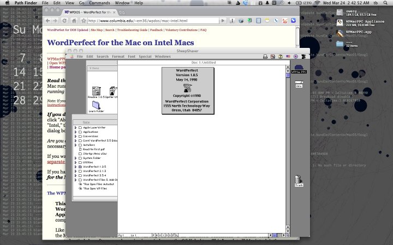Open the Apple menu inside SheepShaver
Viewport: 393px width, 245px height.
(x=72, y=57)
